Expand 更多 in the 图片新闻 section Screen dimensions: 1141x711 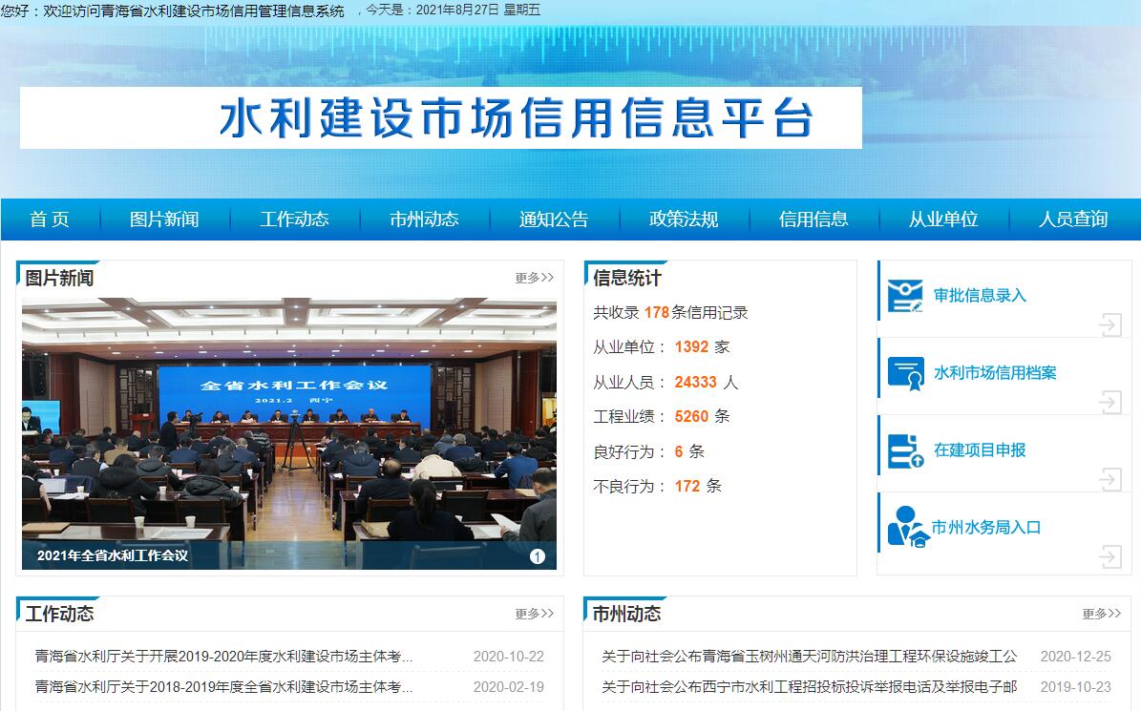(x=534, y=278)
